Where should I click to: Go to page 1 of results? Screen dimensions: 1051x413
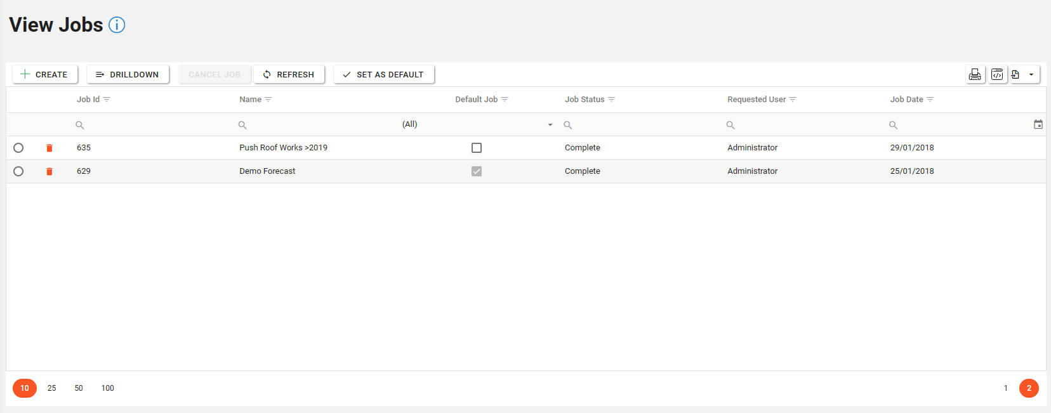[x=1005, y=388]
